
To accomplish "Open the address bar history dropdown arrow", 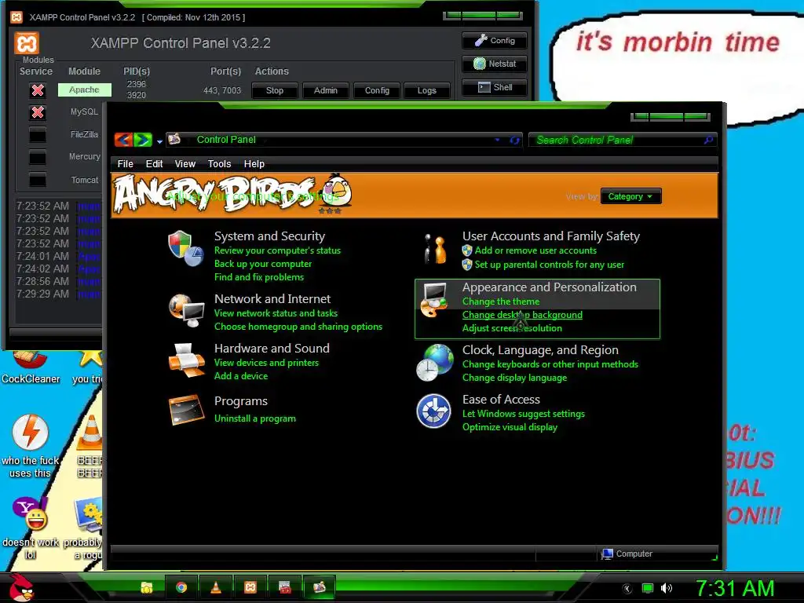I will 497,140.
